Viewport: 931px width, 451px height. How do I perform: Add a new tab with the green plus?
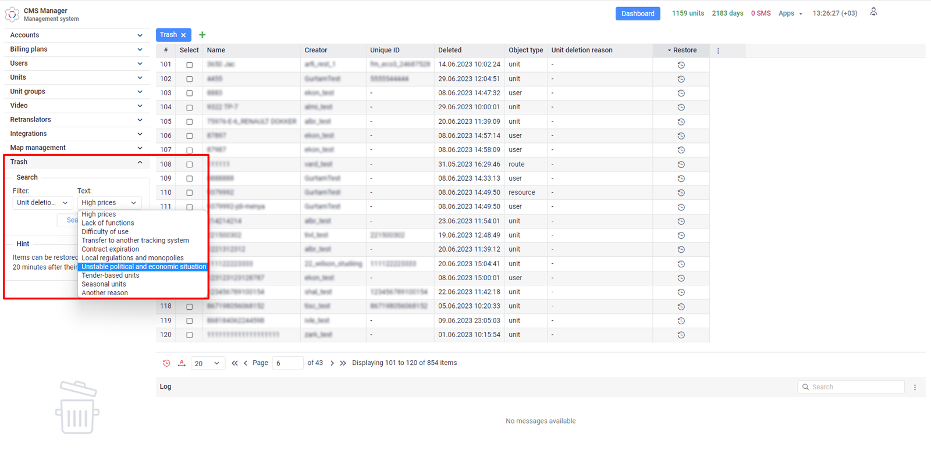pos(202,35)
